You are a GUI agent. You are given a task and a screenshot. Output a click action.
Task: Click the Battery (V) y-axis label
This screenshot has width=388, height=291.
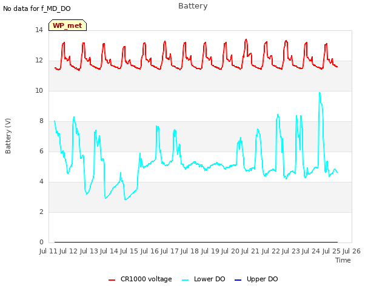coord(8,136)
